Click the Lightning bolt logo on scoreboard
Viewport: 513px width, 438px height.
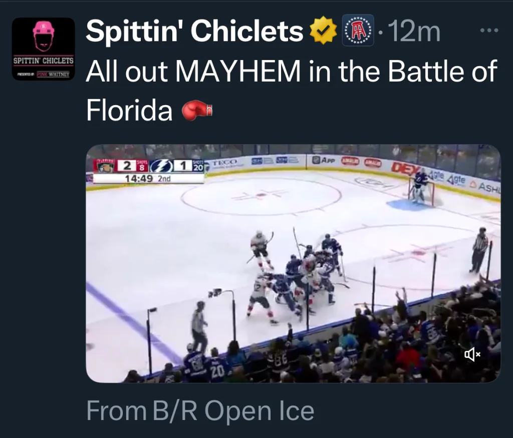(x=161, y=167)
